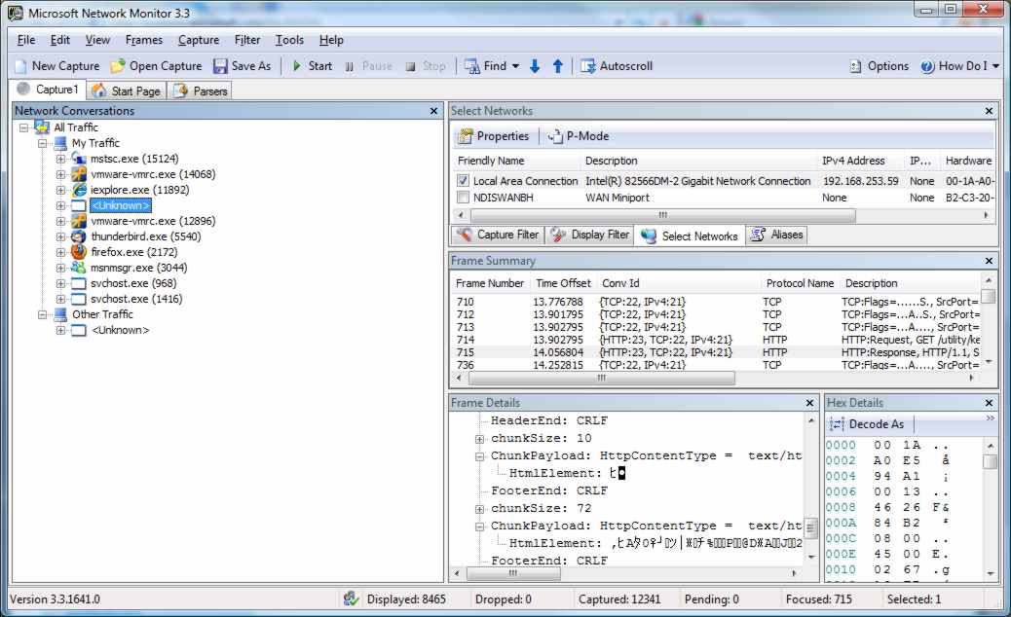Expand the chunkSize: 10 node

pyautogui.click(x=480, y=439)
